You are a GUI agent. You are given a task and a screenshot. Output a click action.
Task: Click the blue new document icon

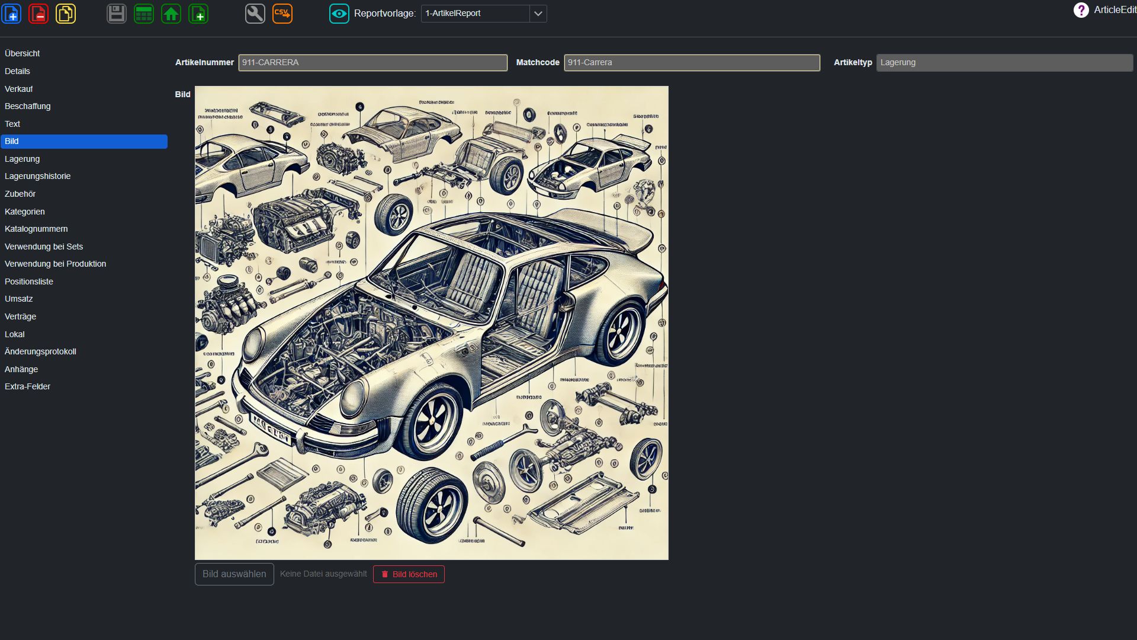tap(11, 13)
